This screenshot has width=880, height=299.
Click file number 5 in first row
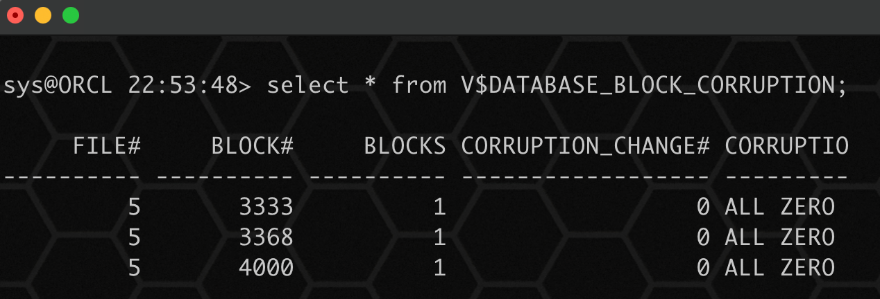(135, 207)
